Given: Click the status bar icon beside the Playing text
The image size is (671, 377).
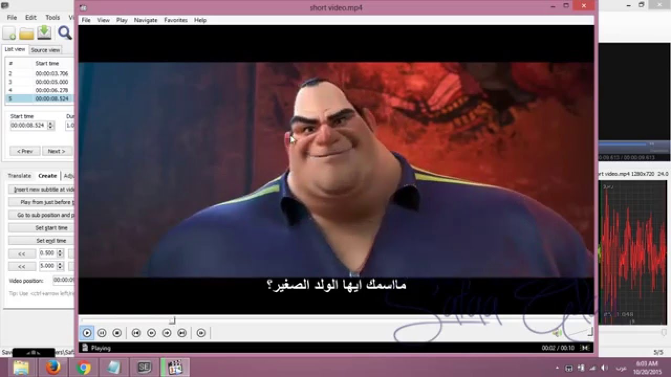Looking at the screenshot, I should coord(84,348).
